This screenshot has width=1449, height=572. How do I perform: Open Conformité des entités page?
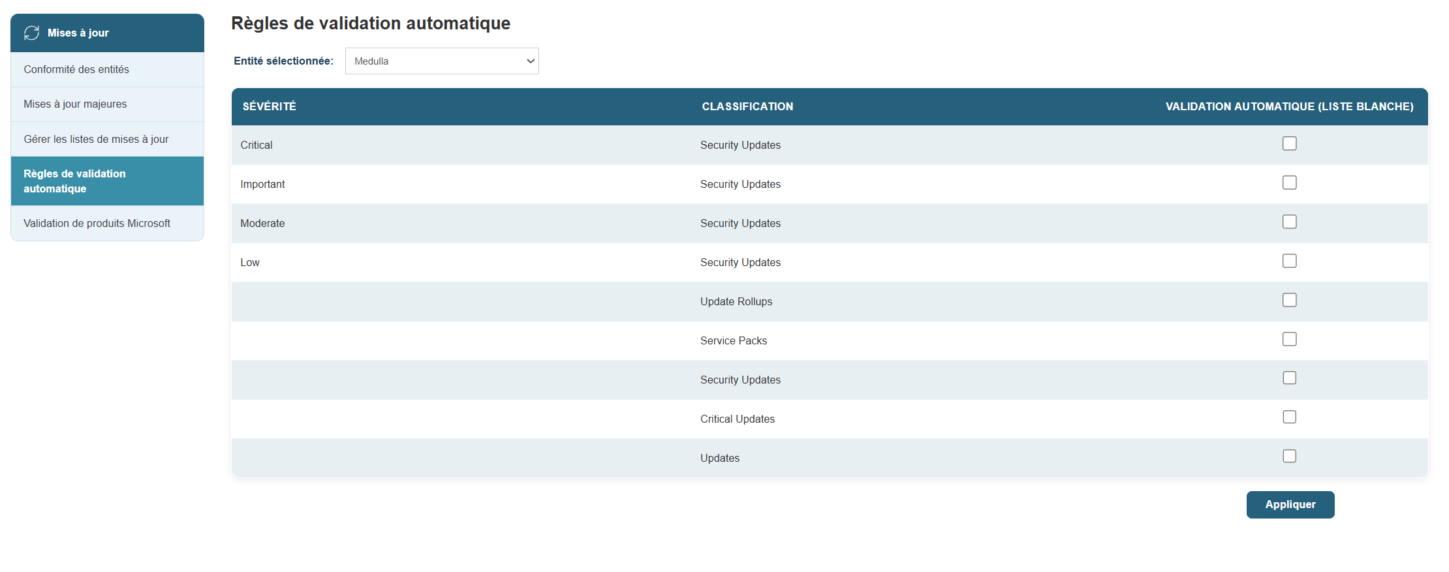click(x=76, y=69)
